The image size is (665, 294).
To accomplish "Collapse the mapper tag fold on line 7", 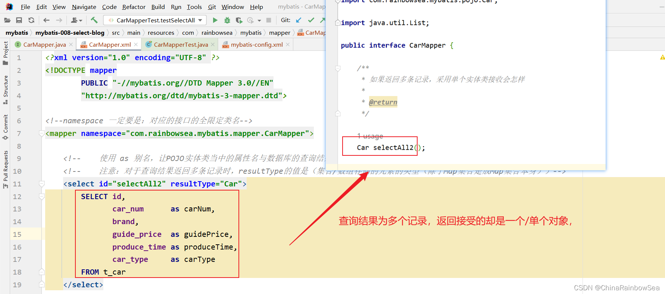I will coord(42,133).
